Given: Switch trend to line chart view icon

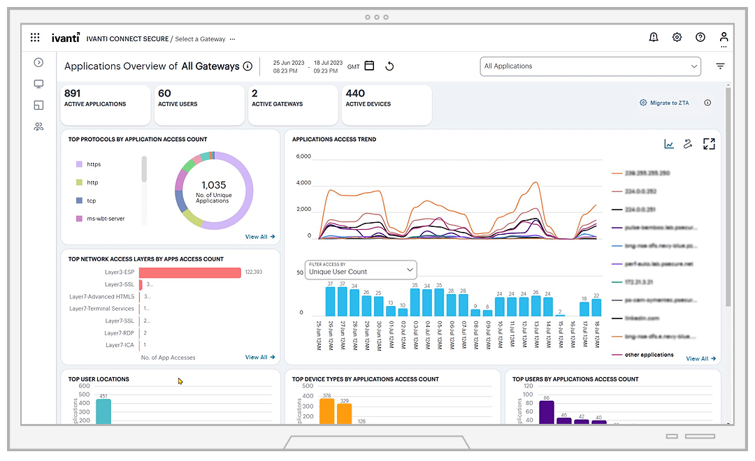Looking at the screenshot, I should point(669,144).
